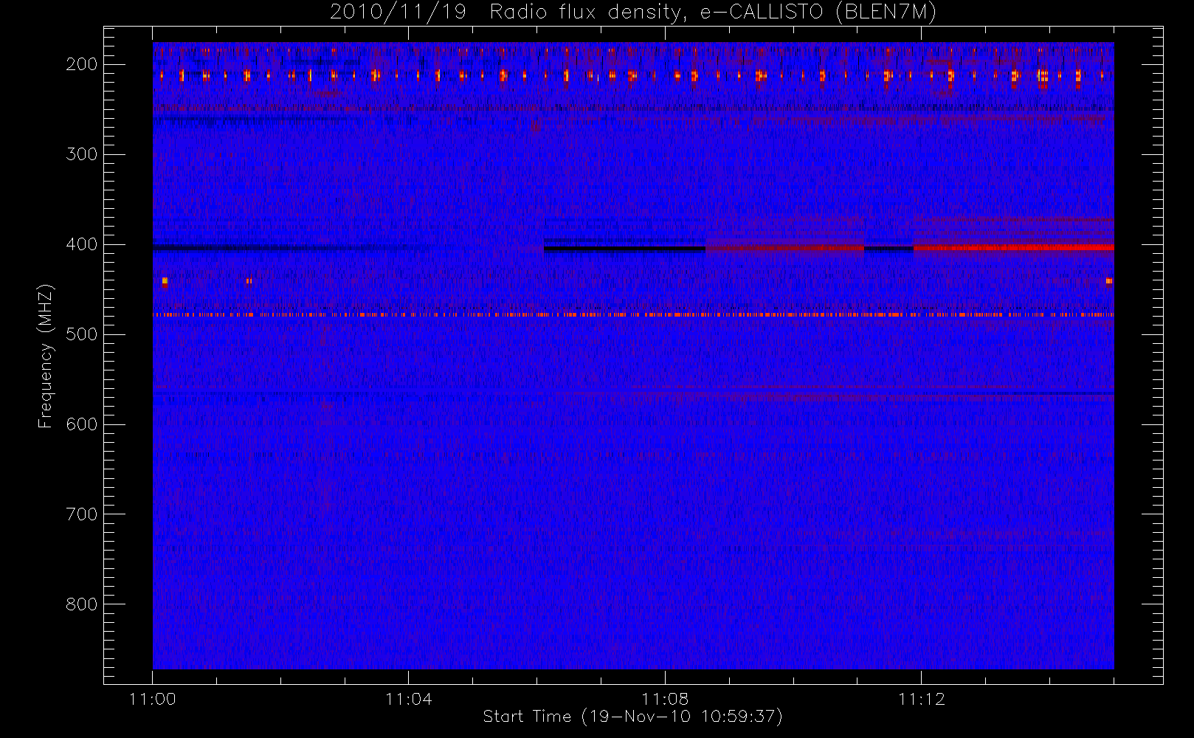Image resolution: width=1194 pixels, height=738 pixels.
Task: Click the orange dotted line near 480 MHz
Action: [x=633, y=315]
